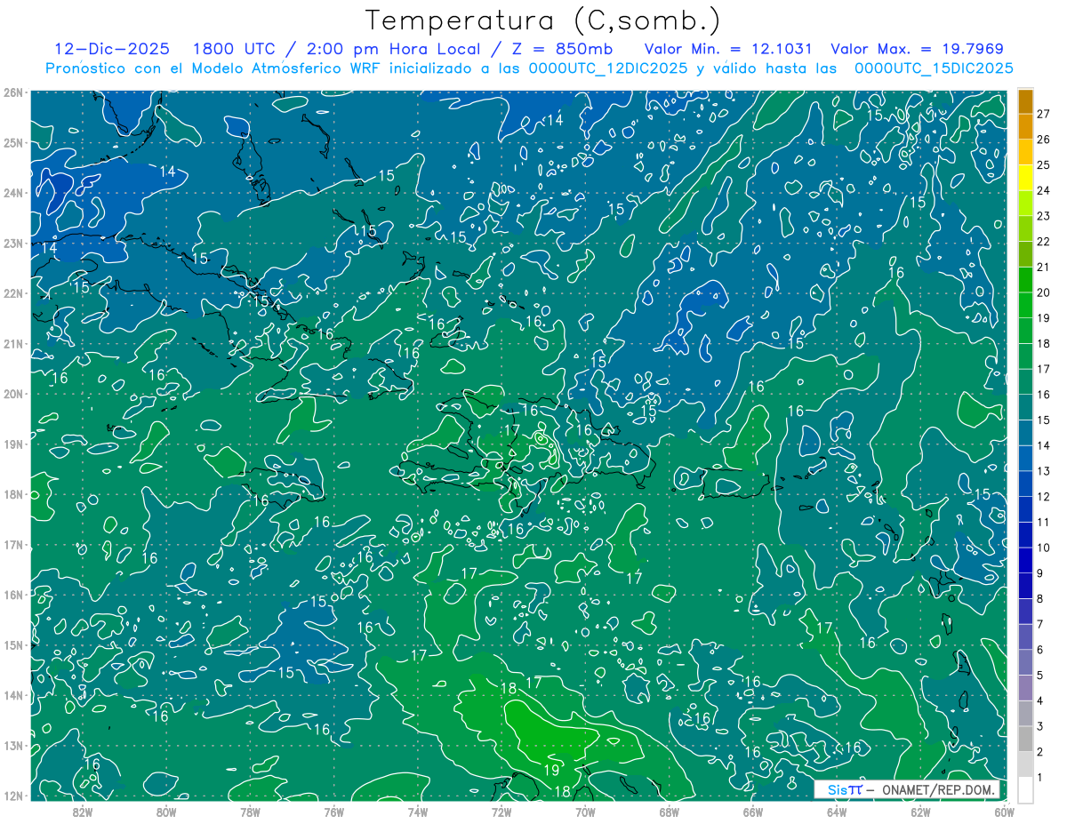Click the latitude axis label 14N
The image size is (1067, 824).
pyautogui.click(x=13, y=695)
